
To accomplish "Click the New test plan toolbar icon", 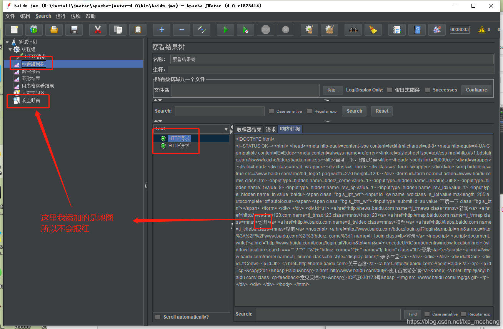I will point(14,30).
